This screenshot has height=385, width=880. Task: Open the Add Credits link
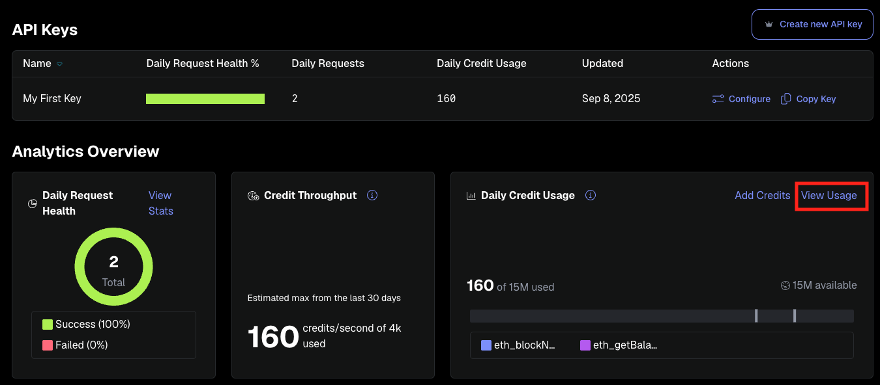(762, 195)
